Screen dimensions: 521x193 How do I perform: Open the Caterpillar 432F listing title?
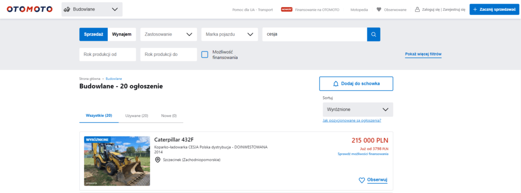click(x=174, y=140)
